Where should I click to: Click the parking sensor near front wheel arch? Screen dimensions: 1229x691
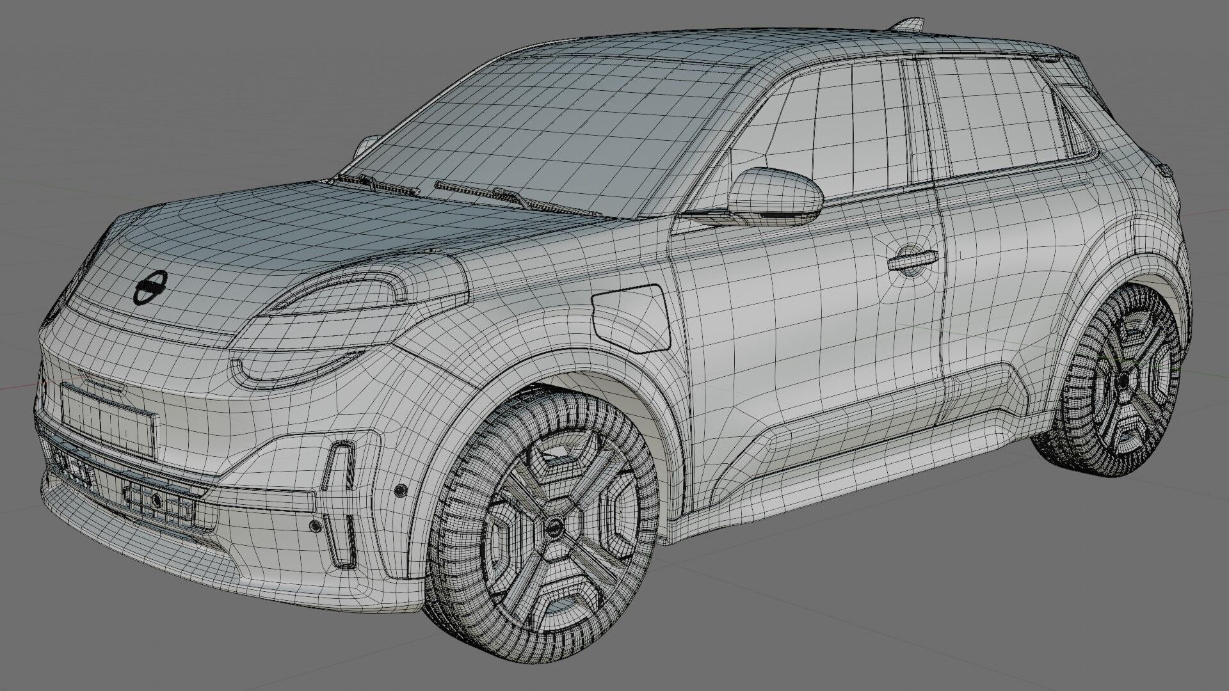(x=401, y=491)
